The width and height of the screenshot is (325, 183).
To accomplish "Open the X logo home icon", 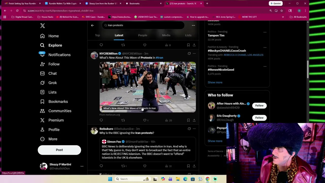I will pos(42,26).
